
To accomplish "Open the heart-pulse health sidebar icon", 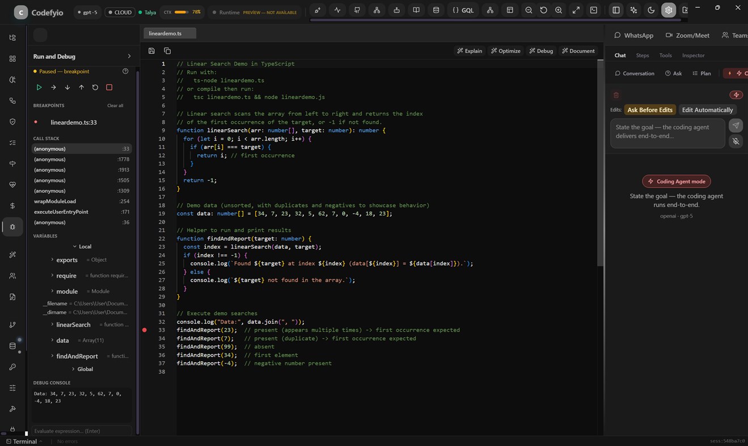I will (x=12, y=185).
